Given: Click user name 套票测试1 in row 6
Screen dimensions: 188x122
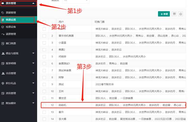Looking at the screenshot, I should 64,64.
